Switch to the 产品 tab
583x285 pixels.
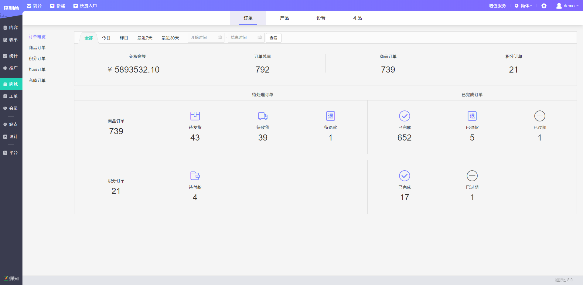pos(285,18)
